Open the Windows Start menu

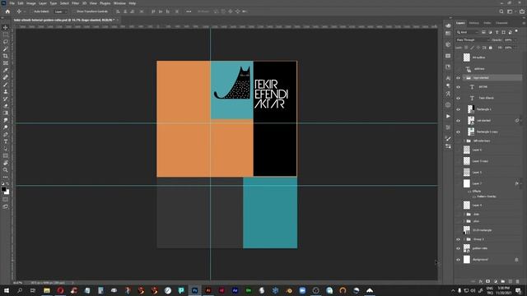[6, 290]
